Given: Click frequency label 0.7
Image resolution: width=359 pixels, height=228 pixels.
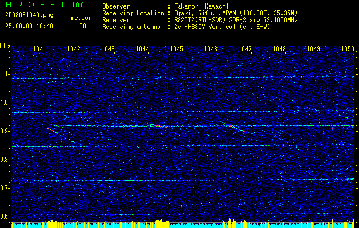Looking at the screenshot, I should point(5,188).
